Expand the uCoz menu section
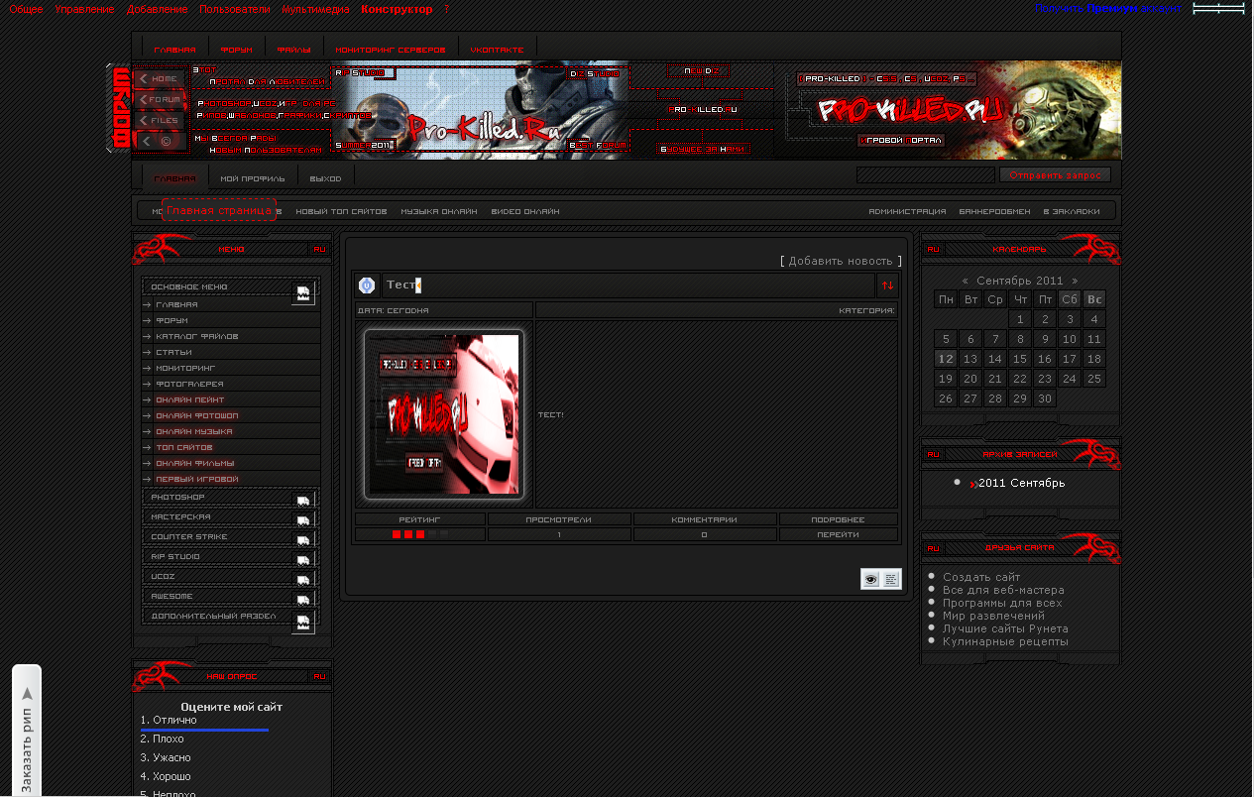Viewport: 1254px width, 797px height. [x=303, y=578]
